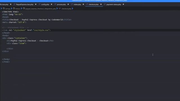Close the PaypalExpress.class.php tab

[x=36, y=4]
